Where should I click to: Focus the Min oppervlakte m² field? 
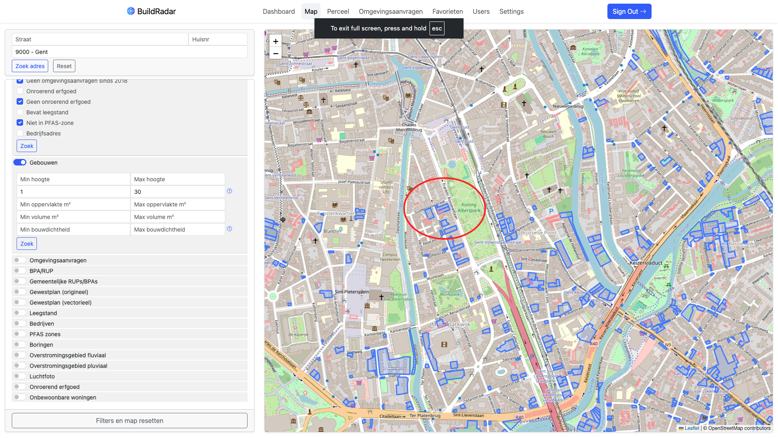73,204
